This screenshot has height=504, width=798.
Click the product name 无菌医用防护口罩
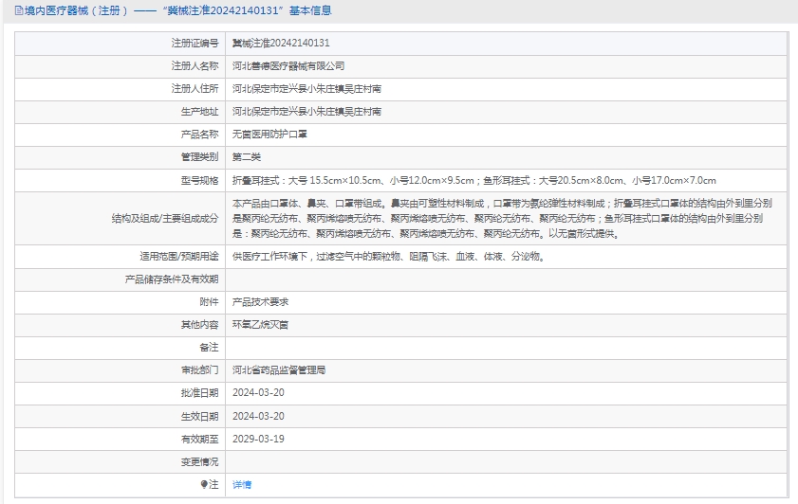[269, 135]
